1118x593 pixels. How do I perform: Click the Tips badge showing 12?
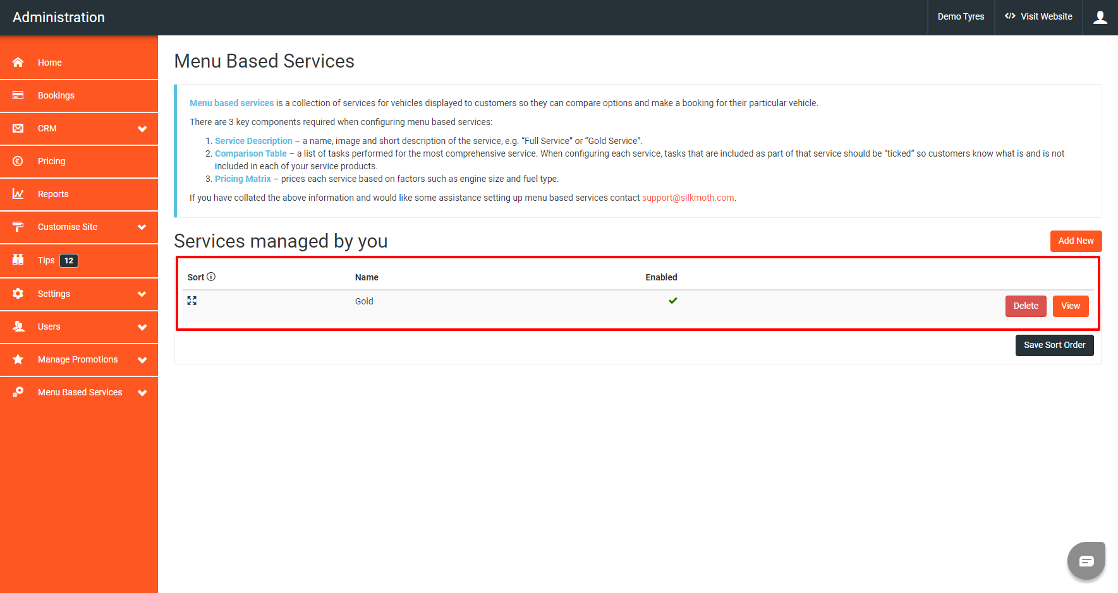pyautogui.click(x=68, y=260)
